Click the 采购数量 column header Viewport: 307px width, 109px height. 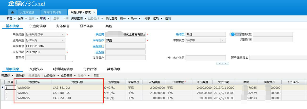point(154,82)
